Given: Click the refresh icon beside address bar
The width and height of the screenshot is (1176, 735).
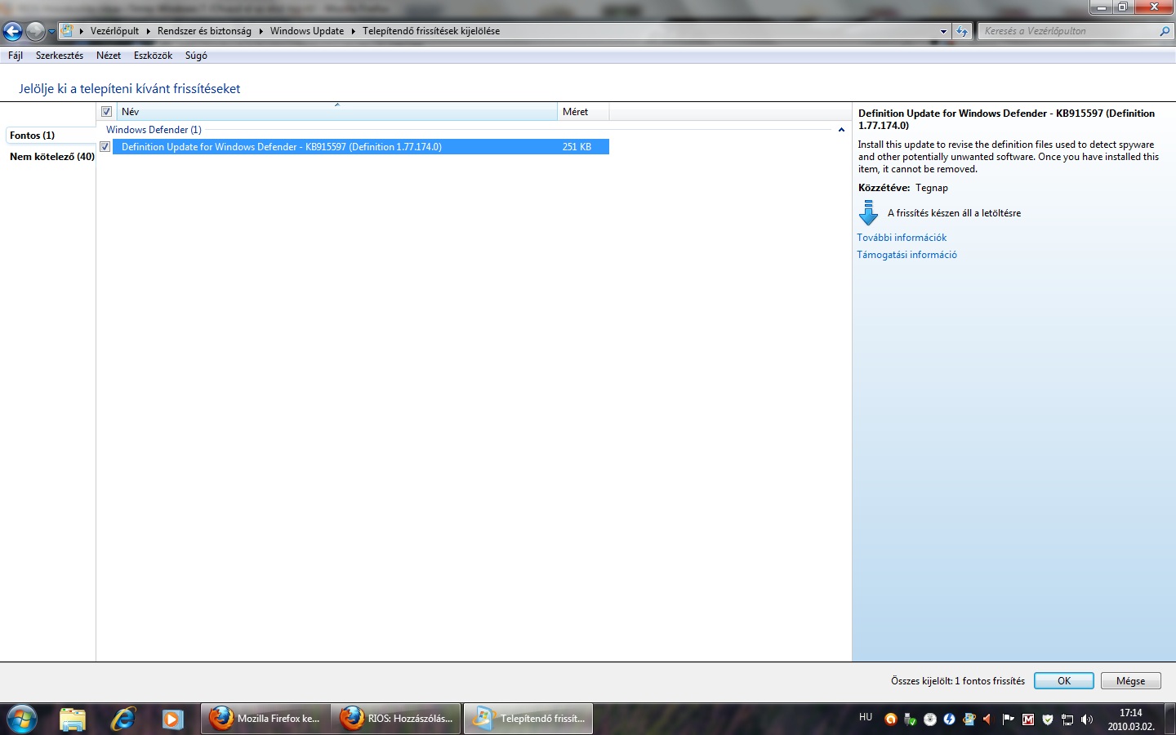Looking at the screenshot, I should click(962, 32).
